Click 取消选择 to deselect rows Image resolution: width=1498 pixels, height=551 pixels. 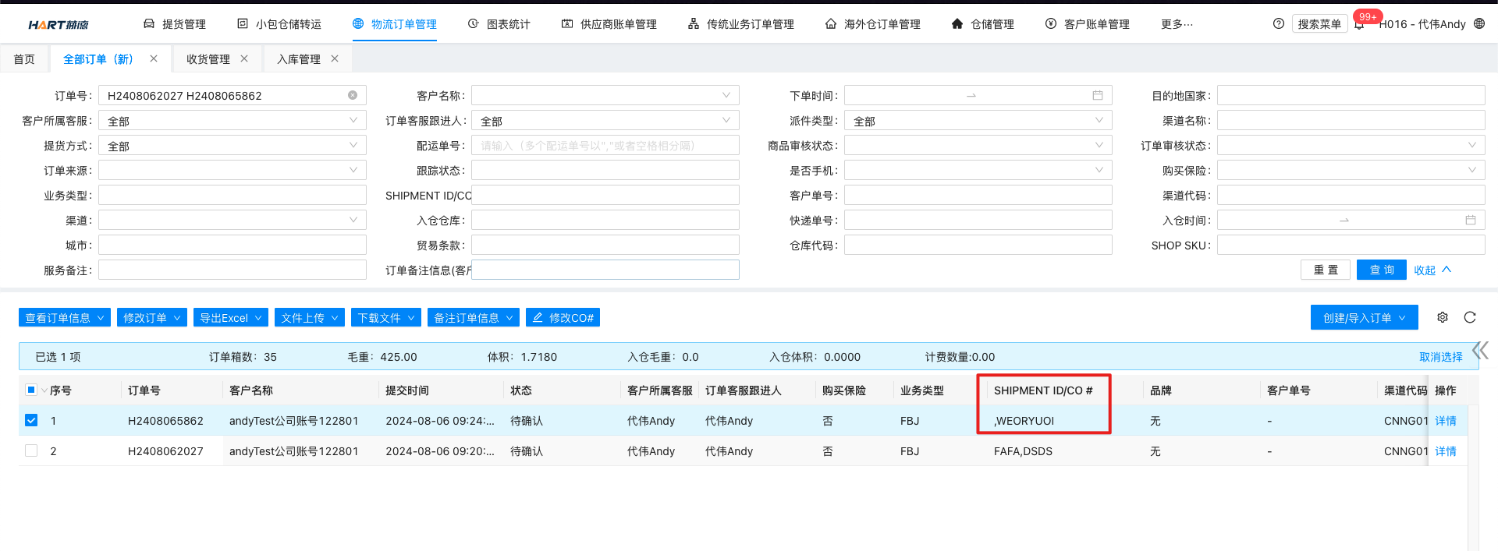[1440, 357]
